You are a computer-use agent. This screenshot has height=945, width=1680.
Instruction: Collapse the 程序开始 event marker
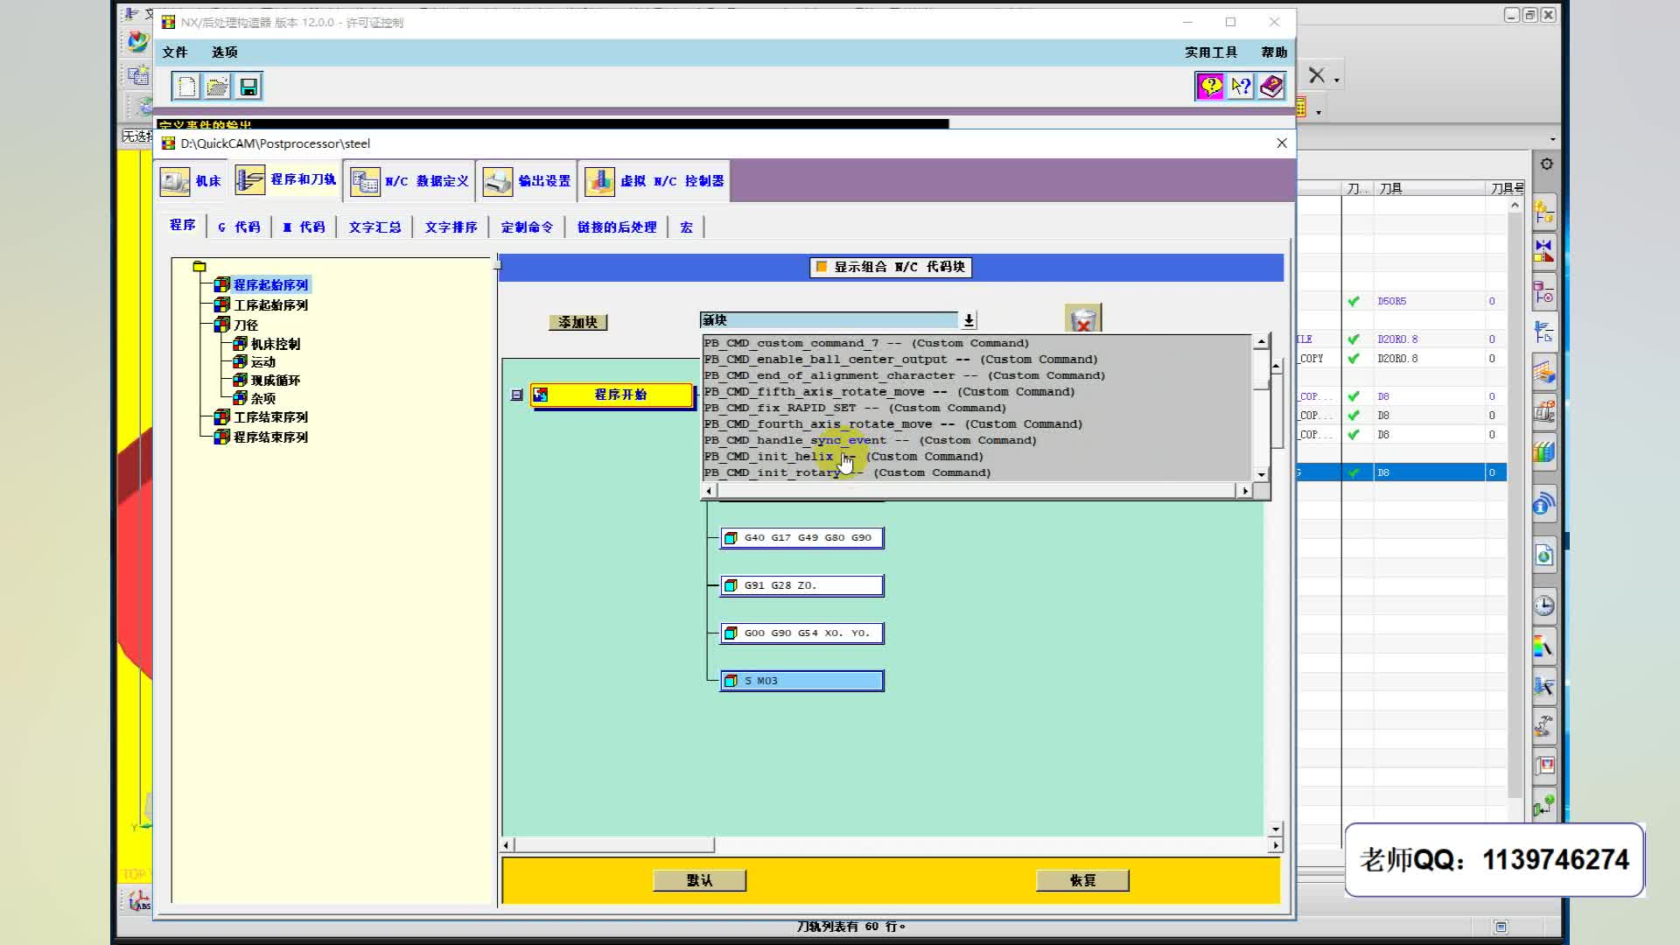pyautogui.click(x=517, y=395)
